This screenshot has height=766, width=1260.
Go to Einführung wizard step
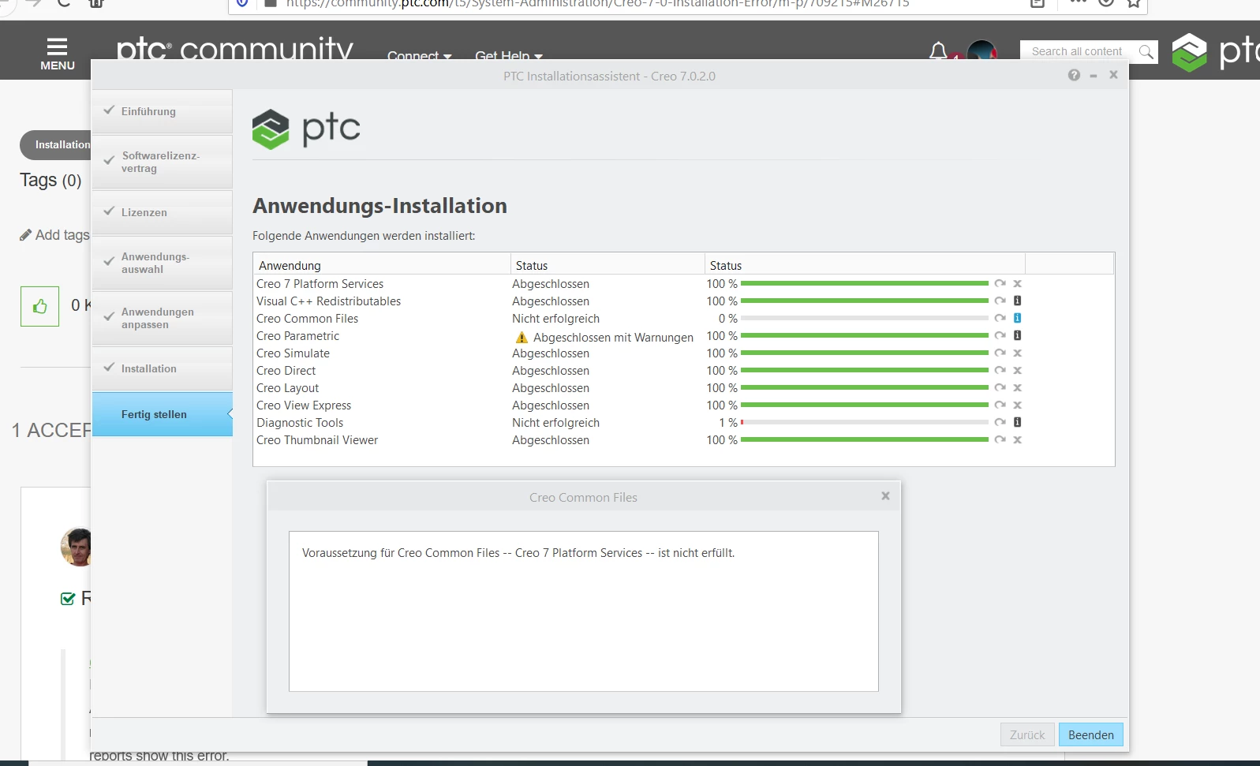[163, 111]
